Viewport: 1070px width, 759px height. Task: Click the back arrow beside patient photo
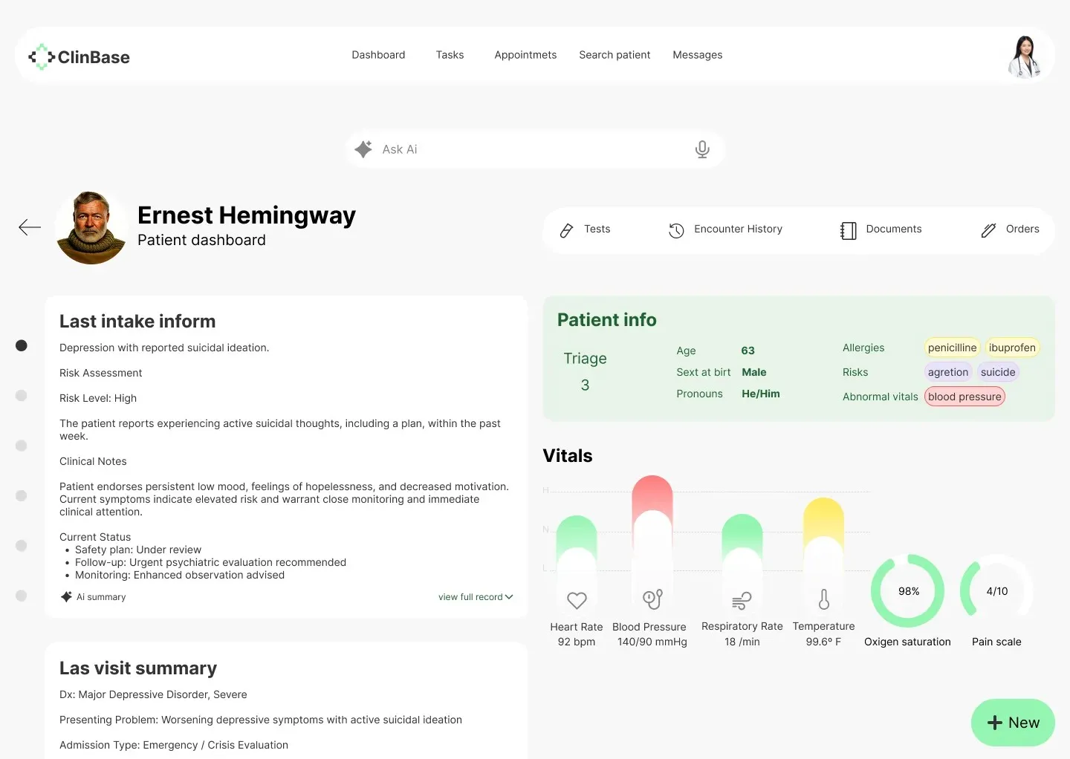point(30,227)
